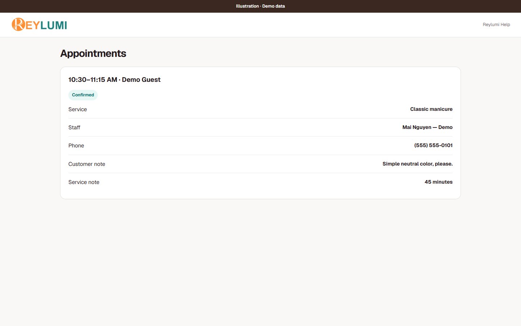Select phone number (555) 555-0101

[x=433, y=145]
